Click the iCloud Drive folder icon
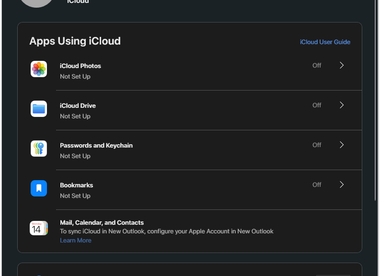 (39, 109)
